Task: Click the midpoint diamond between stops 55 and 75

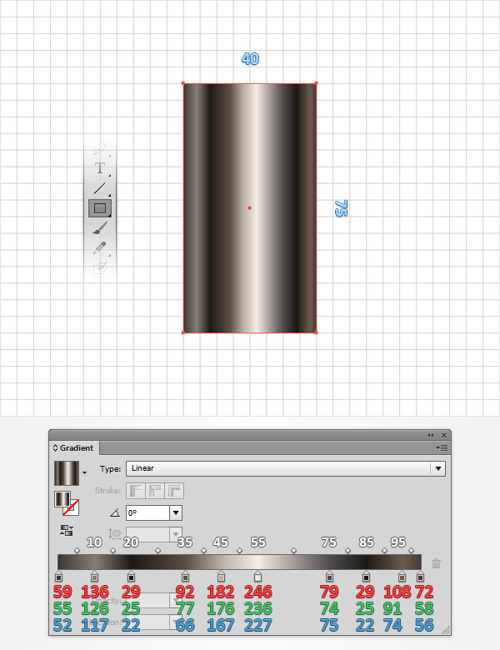Action: point(293,551)
